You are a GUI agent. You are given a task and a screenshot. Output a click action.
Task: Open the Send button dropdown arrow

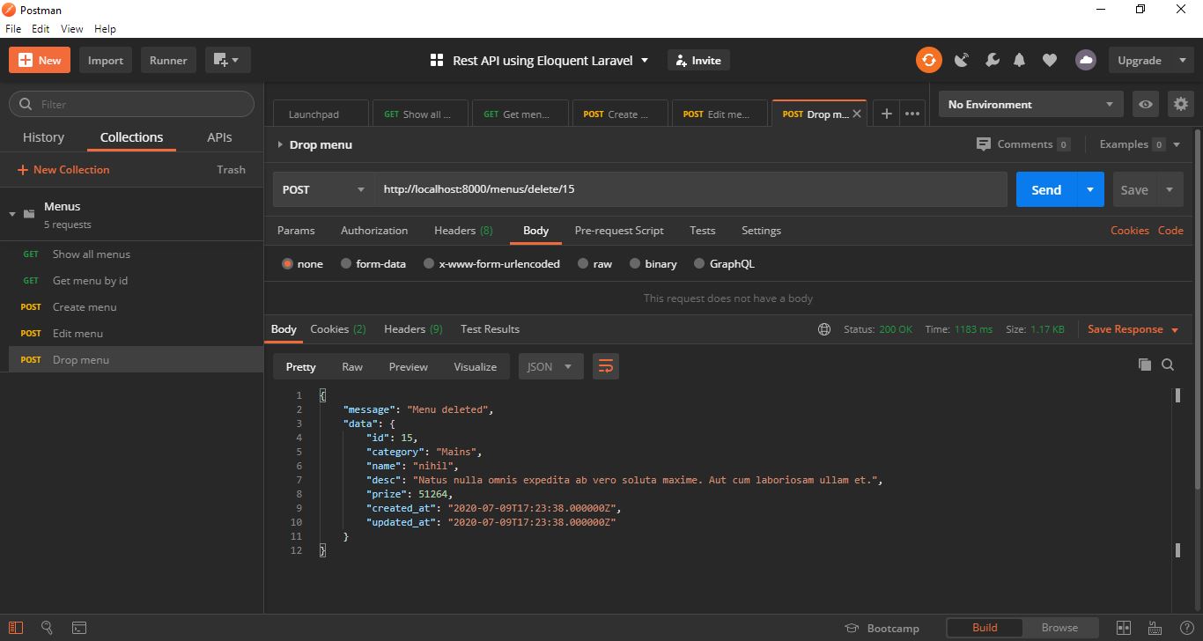[1090, 189]
